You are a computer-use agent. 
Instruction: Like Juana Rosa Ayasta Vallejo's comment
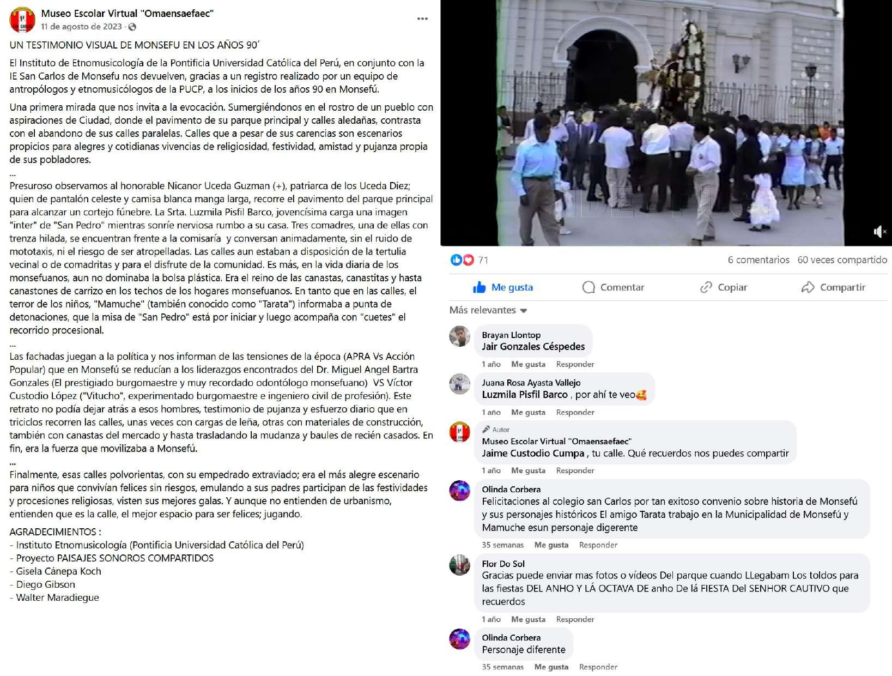coord(528,412)
